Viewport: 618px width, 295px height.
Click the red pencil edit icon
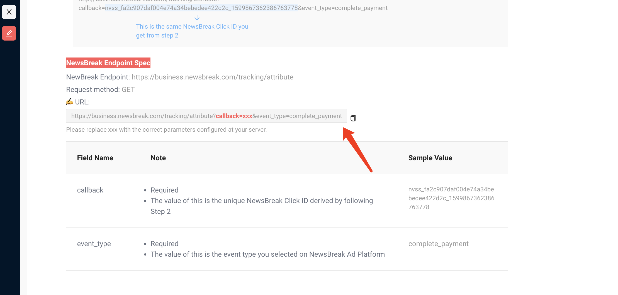(x=9, y=33)
